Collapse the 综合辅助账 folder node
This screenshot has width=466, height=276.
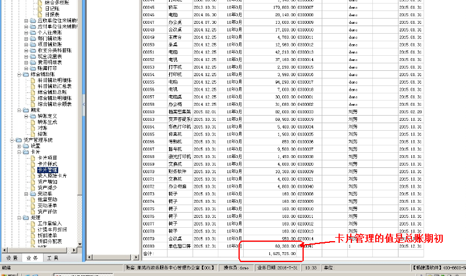[19, 74]
